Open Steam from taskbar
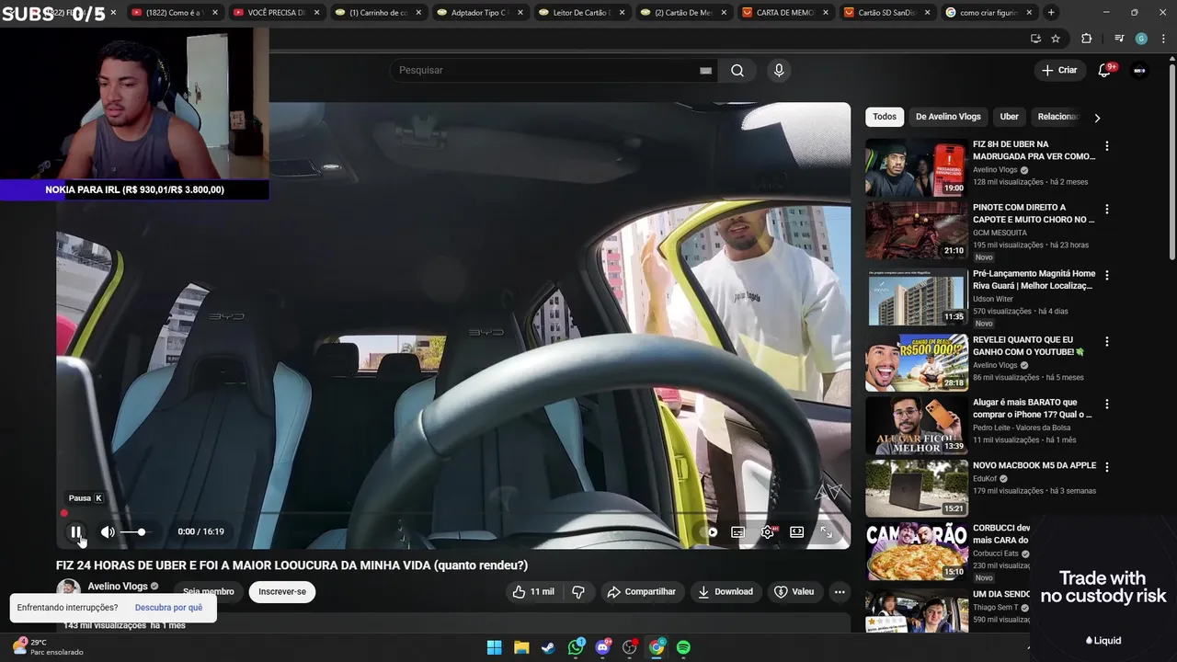Screen dimensions: 1177x662 coord(548,647)
